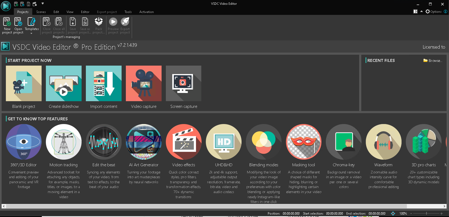Click quick-access new project icon in title bar
This screenshot has width=449, height=217.
click(16, 4)
